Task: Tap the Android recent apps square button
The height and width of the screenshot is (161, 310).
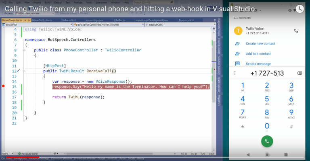Action: 286,155
